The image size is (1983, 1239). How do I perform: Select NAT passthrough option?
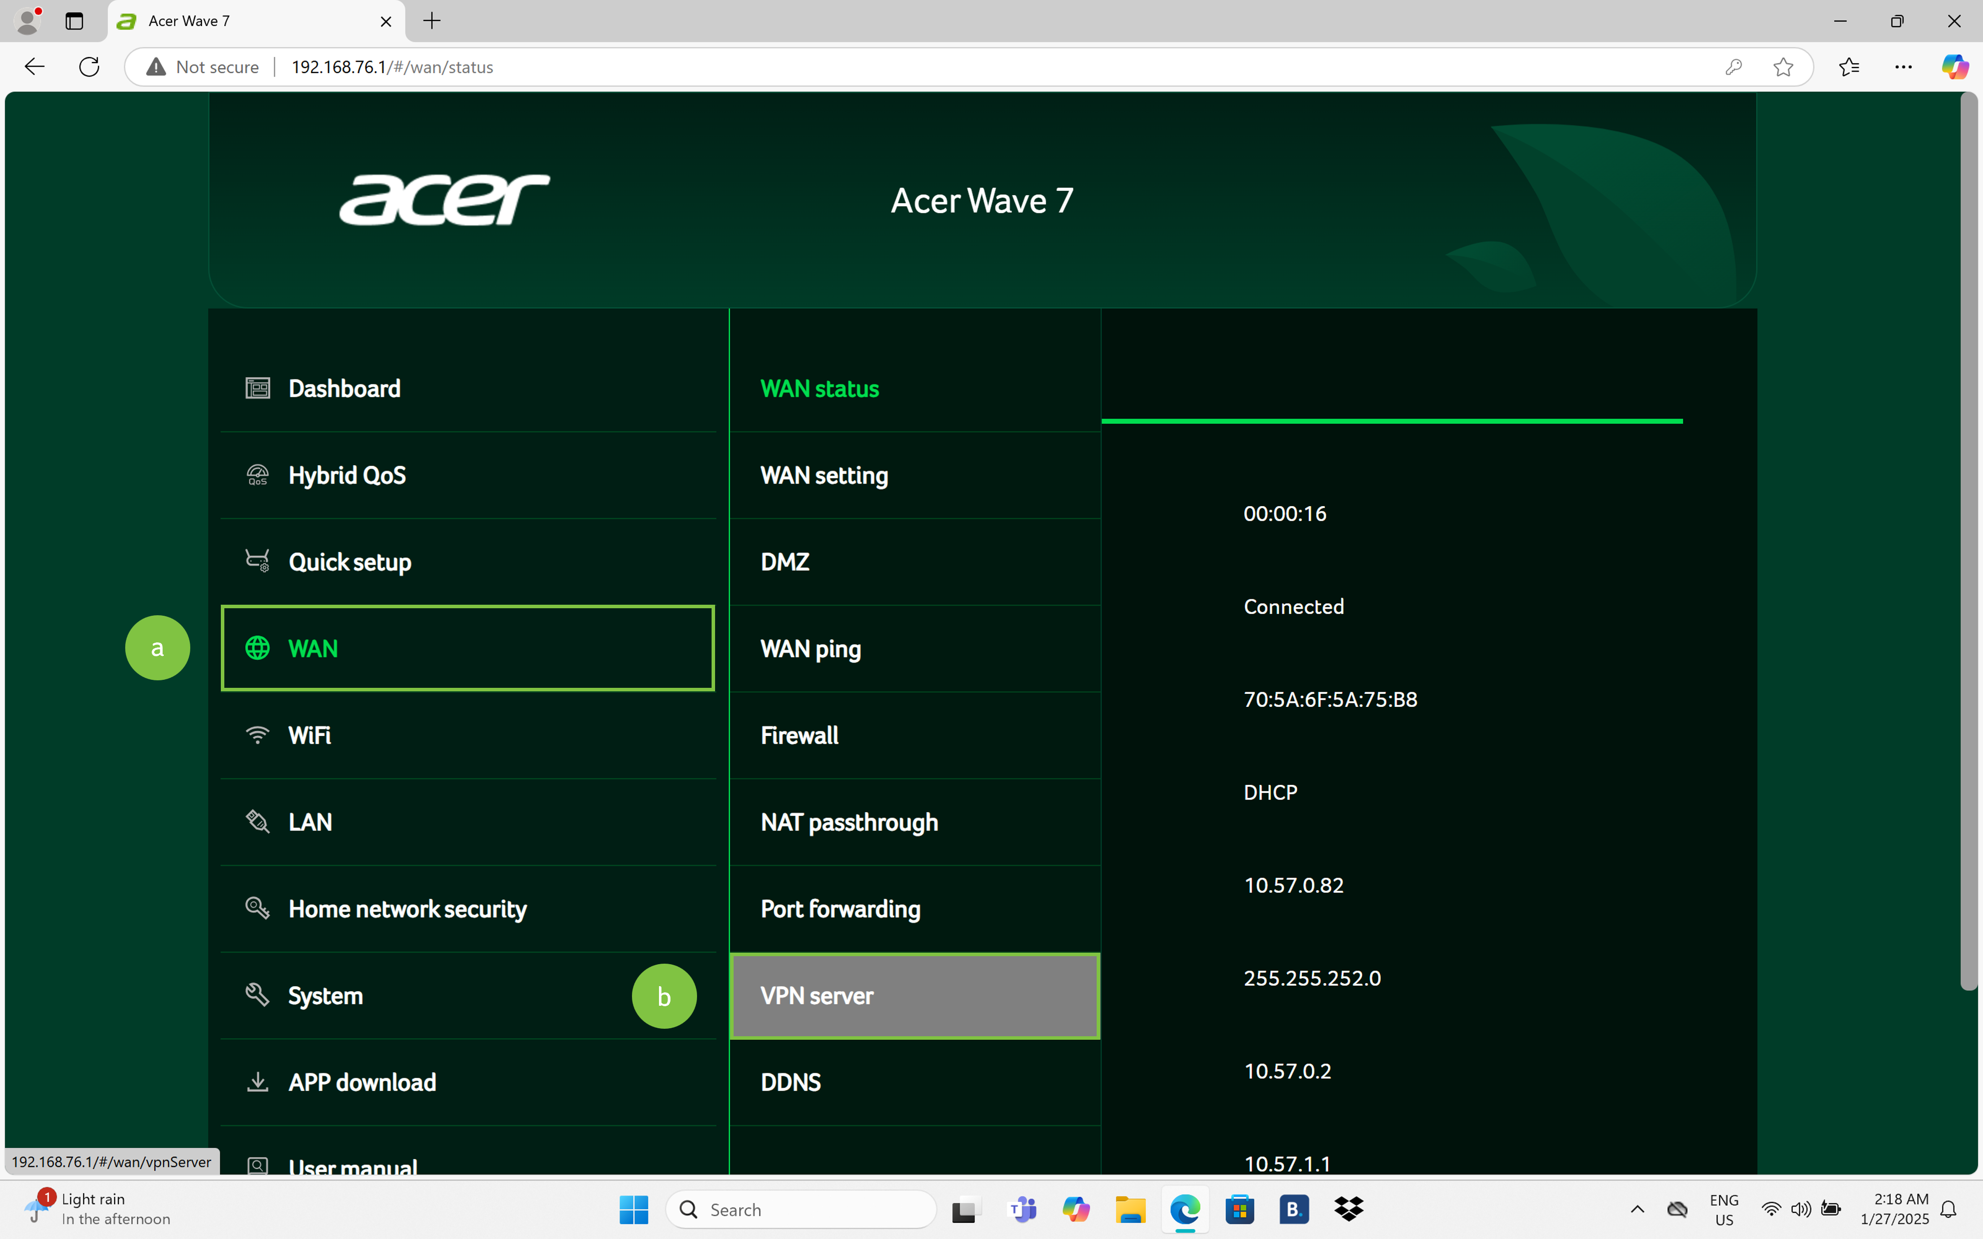(848, 822)
